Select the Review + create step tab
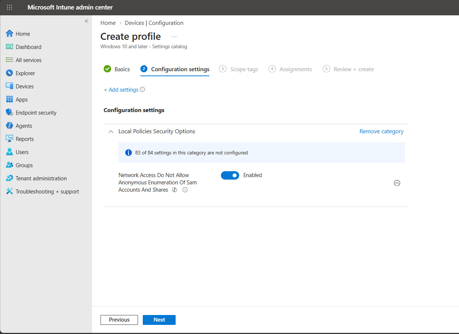The height and width of the screenshot is (334, 459). click(x=348, y=69)
